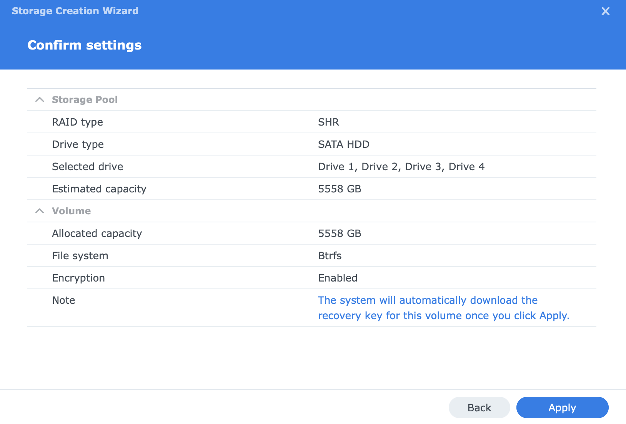Screen dimensions: 626x424
Task: Click the Confirm settings heading
Action: point(85,45)
